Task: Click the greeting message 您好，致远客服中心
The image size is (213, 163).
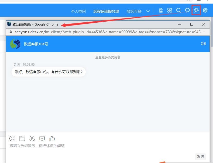Action: coord(49,72)
